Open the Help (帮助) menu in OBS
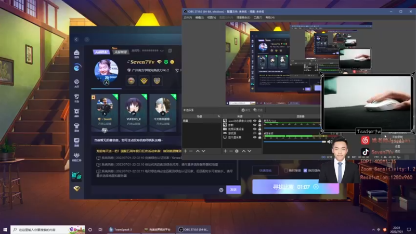Screen dimensions: 416x234 pos(270,18)
